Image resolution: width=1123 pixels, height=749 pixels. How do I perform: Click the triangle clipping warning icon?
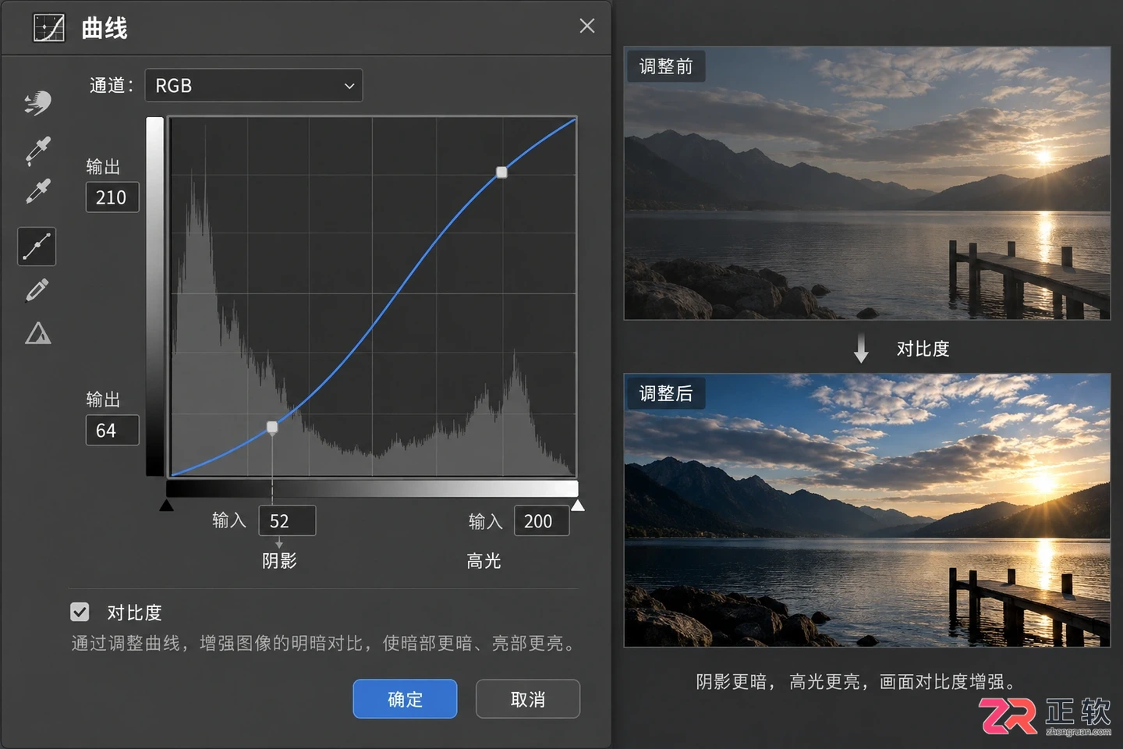click(37, 334)
